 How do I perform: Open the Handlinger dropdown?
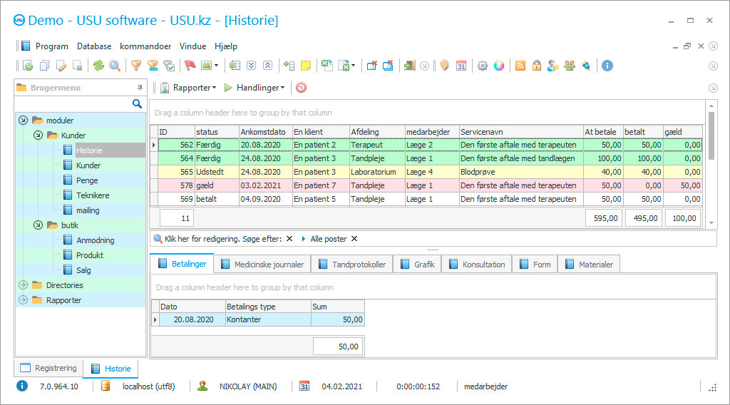tap(255, 88)
